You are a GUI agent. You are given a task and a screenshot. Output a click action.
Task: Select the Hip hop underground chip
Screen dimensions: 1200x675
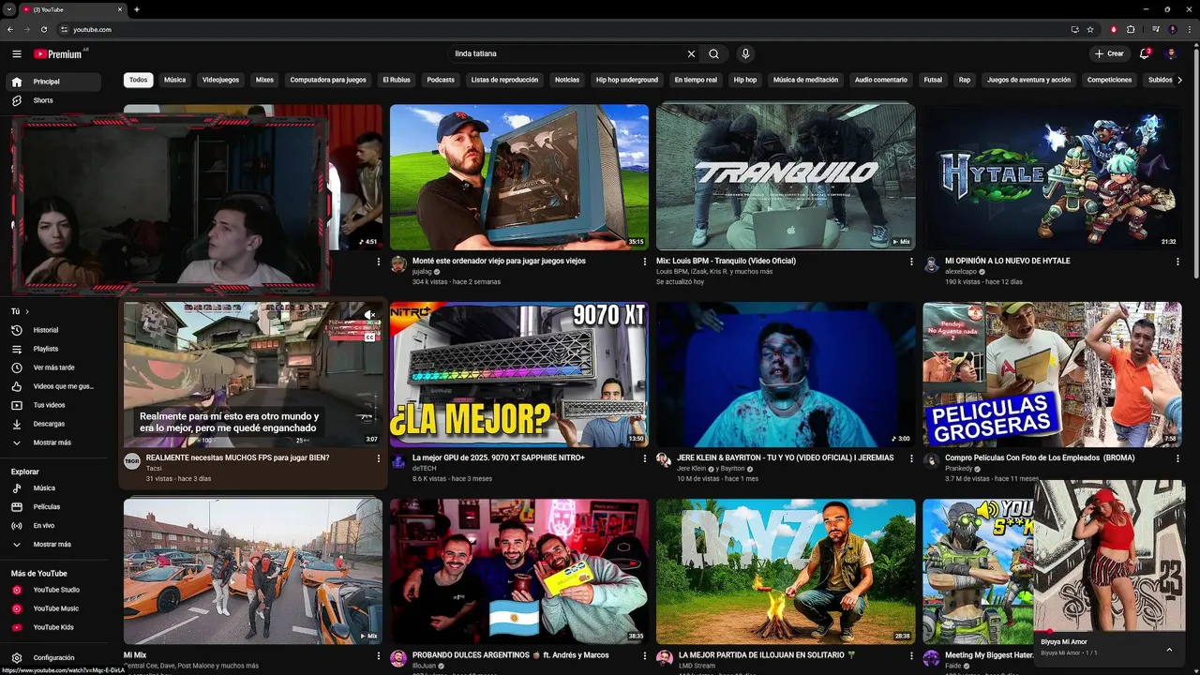tap(627, 80)
